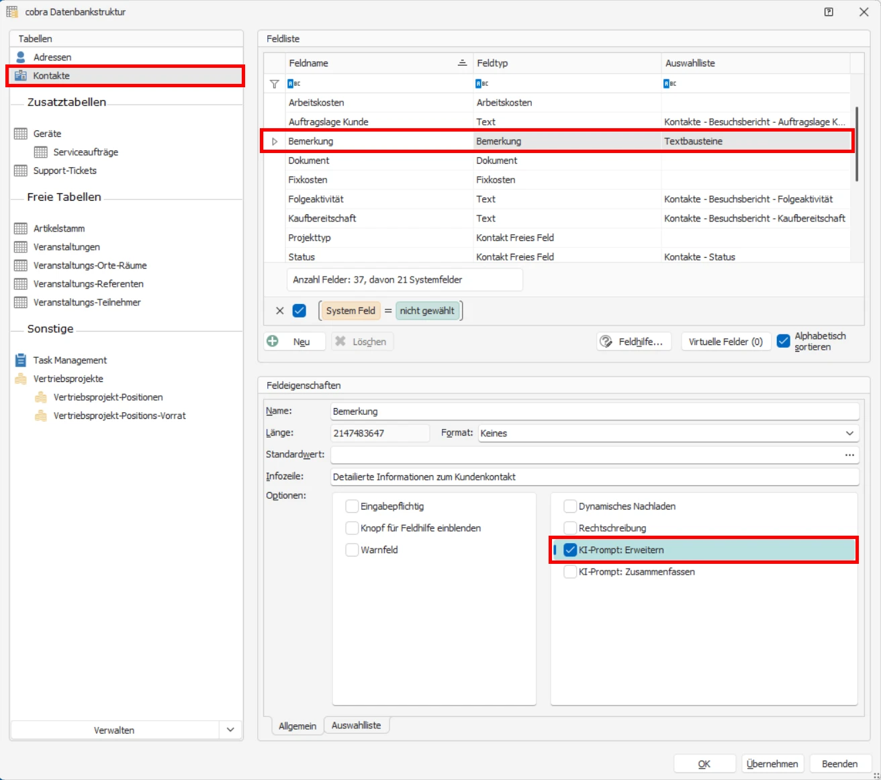881x780 pixels.
Task: Click the nicht gewählt filter value
Action: point(427,311)
